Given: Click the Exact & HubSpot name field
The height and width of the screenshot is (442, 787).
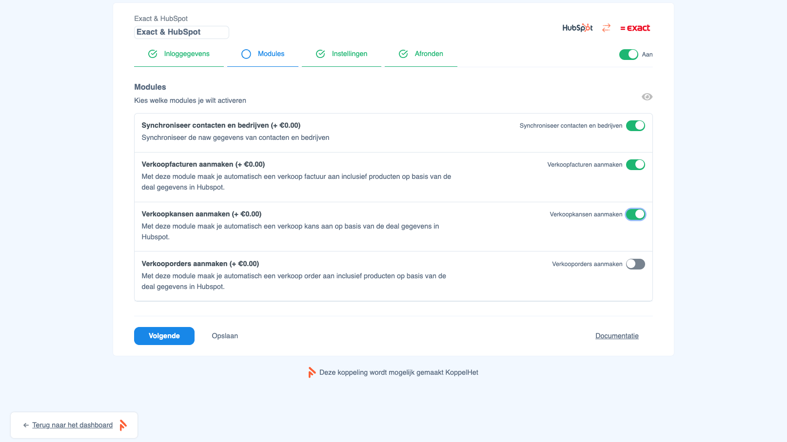Looking at the screenshot, I should tap(181, 32).
